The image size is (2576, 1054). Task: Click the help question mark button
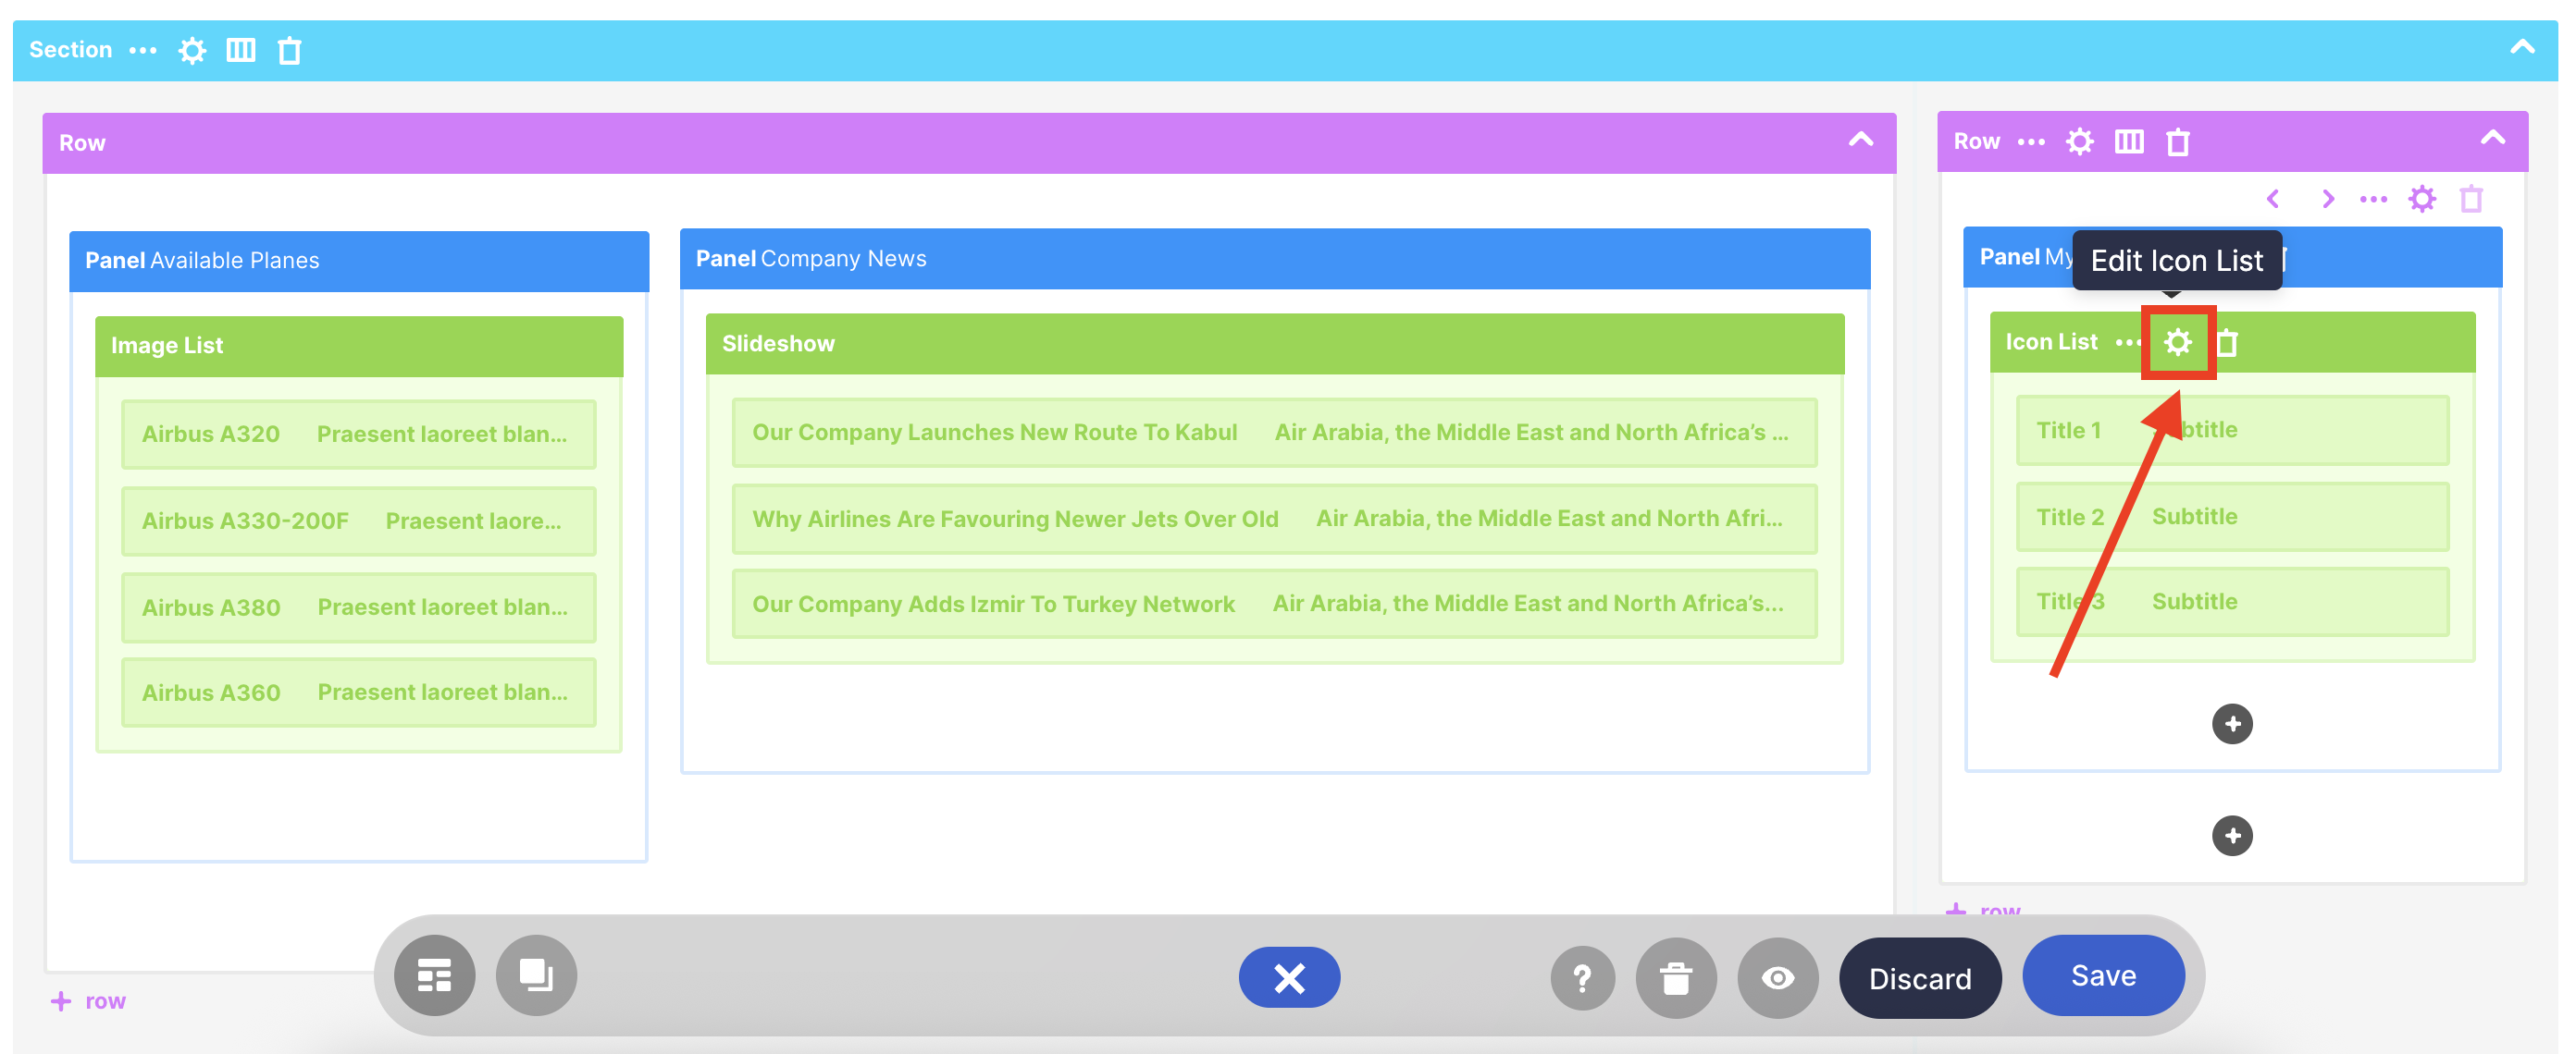click(x=1582, y=978)
